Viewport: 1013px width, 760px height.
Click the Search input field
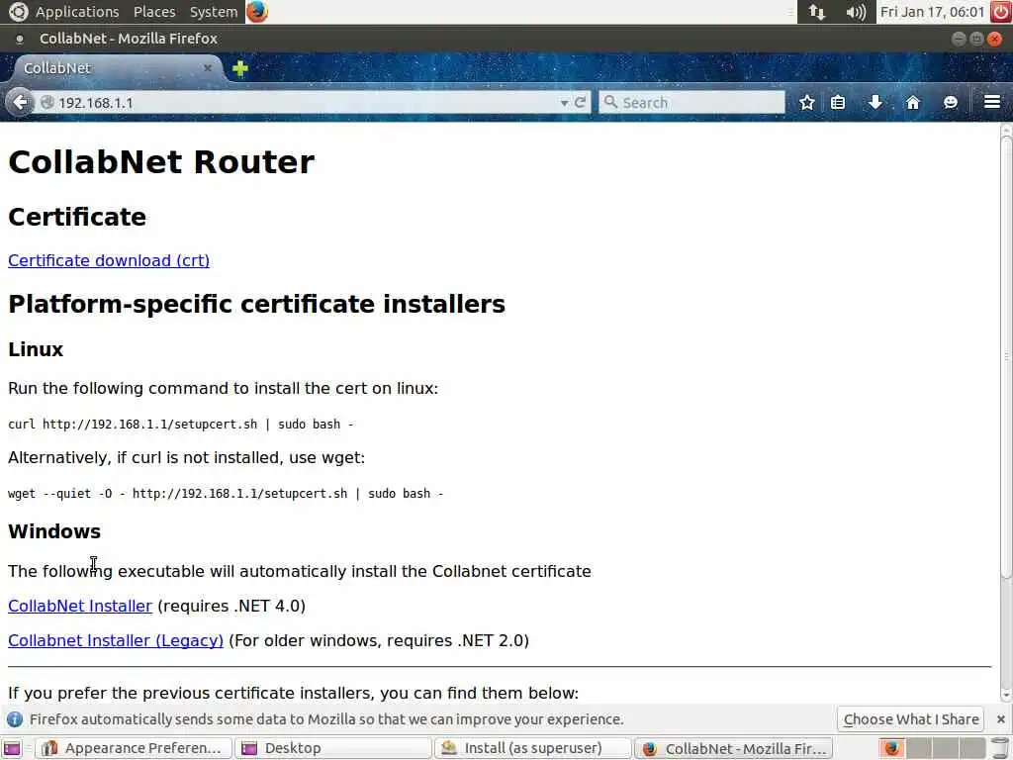coord(691,102)
